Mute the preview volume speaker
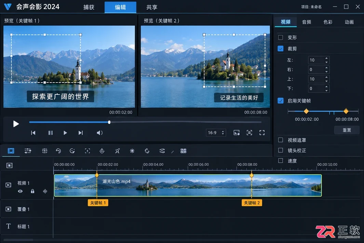 (x=99, y=133)
